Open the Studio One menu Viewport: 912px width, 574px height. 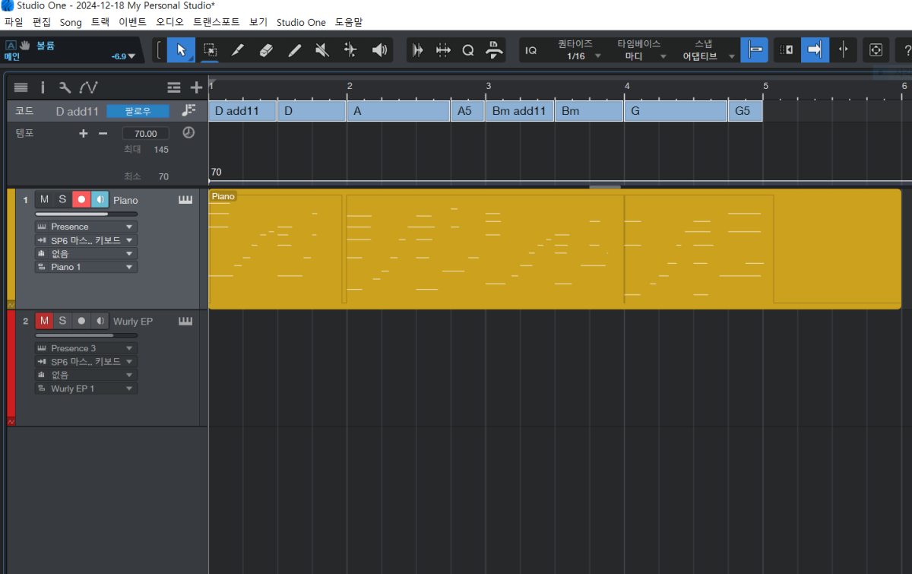click(301, 22)
